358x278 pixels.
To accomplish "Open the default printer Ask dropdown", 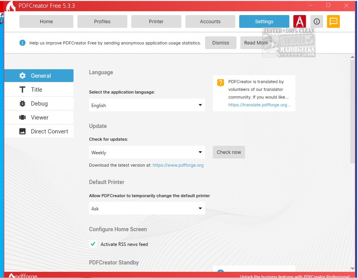I will coord(147,208).
